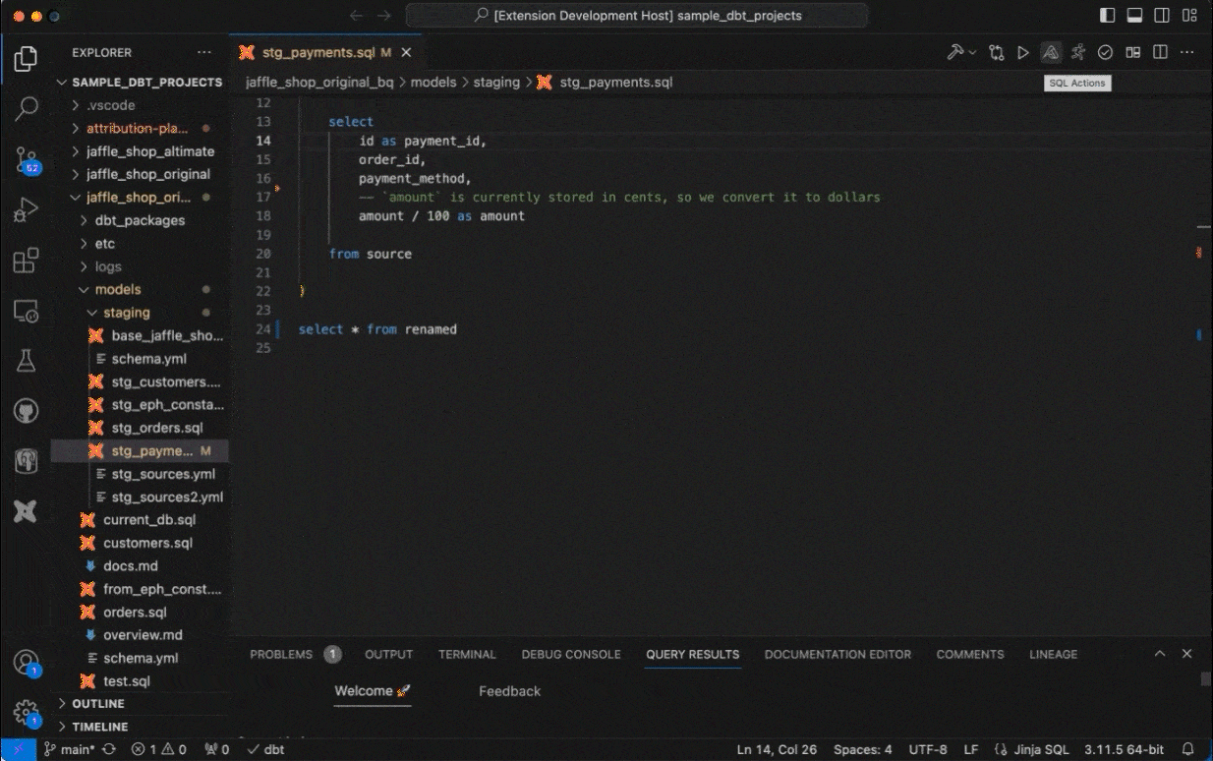Open the PostgreSQL elephant view
Image resolution: width=1213 pixels, height=761 pixels.
(x=27, y=460)
